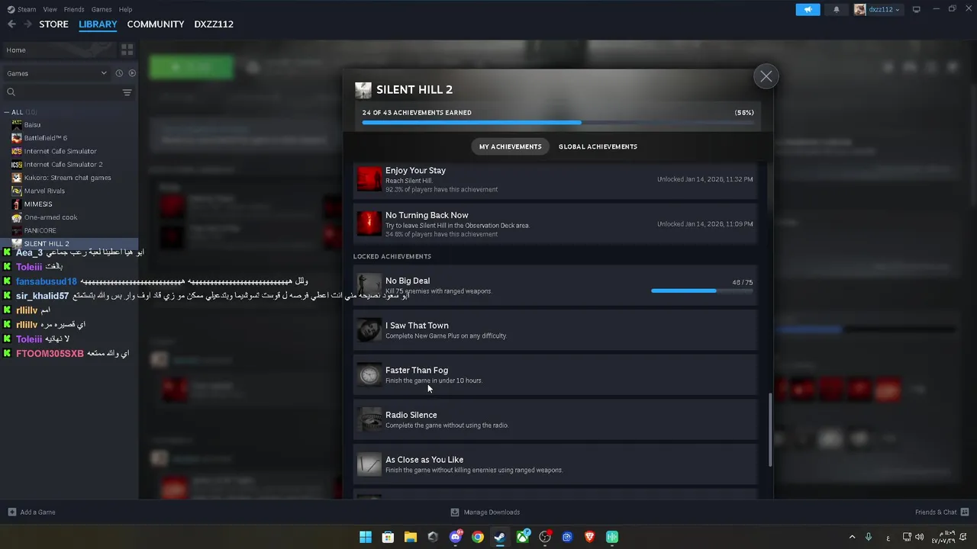Screen dimensions: 977x549
Task: Open the dxzz112 account dropdown
Action: 877,9
